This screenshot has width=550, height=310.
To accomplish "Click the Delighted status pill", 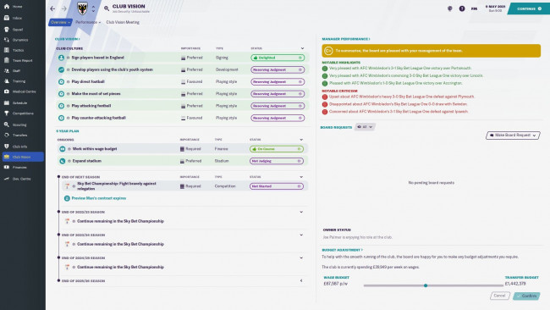I will point(278,58).
